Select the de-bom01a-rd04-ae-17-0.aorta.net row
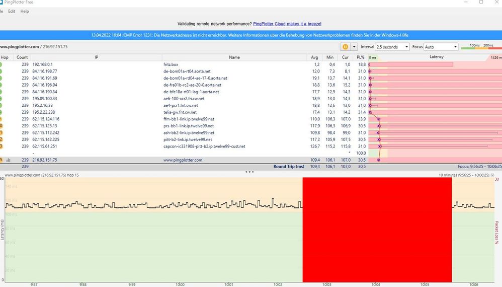Image resolution: width=502 pixels, height=287 pixels. [x=251, y=78]
